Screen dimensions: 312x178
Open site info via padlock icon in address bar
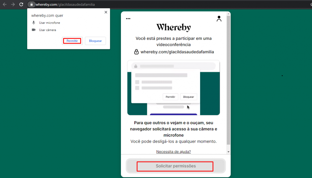click(31, 4)
